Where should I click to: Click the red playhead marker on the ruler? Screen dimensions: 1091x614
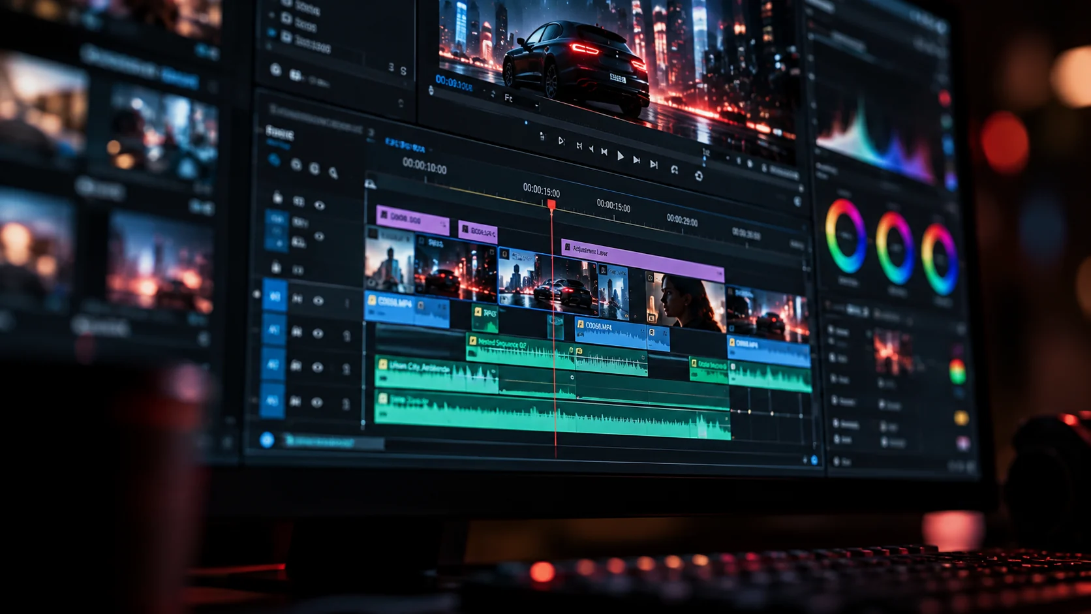pos(551,206)
